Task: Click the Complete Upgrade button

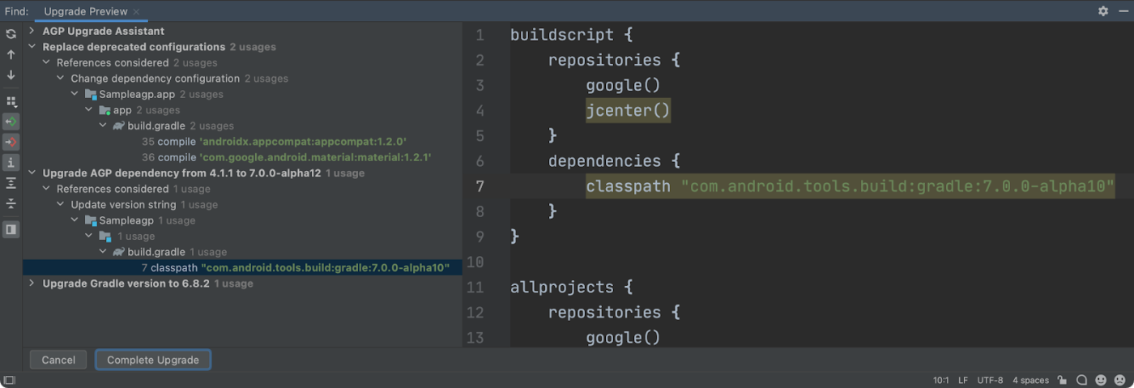Action: (153, 360)
